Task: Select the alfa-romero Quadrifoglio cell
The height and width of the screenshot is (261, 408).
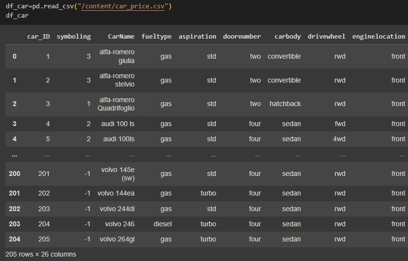Action: [116, 104]
